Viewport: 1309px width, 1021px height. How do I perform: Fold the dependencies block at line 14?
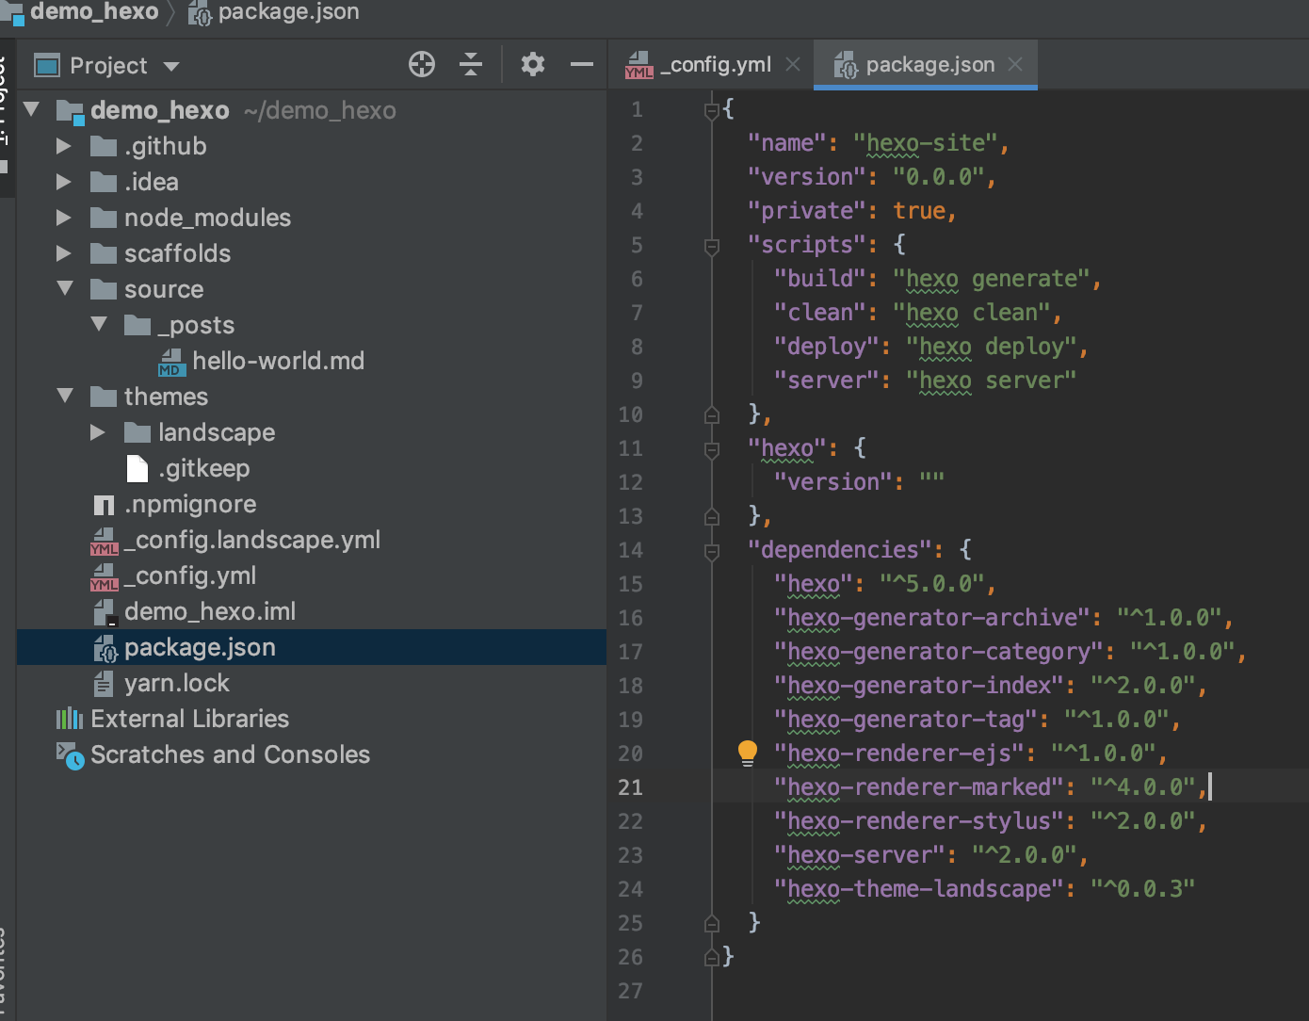tap(712, 551)
